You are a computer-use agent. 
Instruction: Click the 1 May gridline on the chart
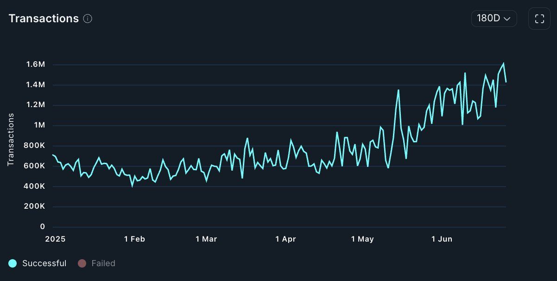(x=363, y=139)
